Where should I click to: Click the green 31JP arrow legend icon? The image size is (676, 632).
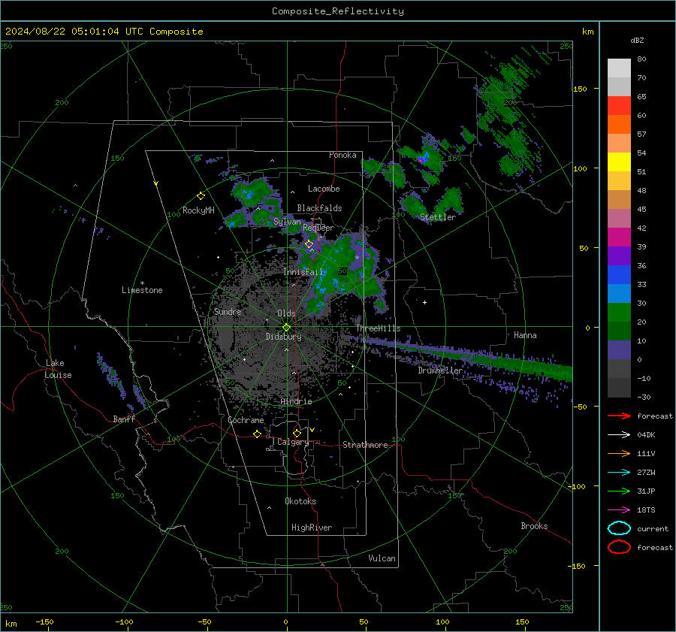point(619,491)
